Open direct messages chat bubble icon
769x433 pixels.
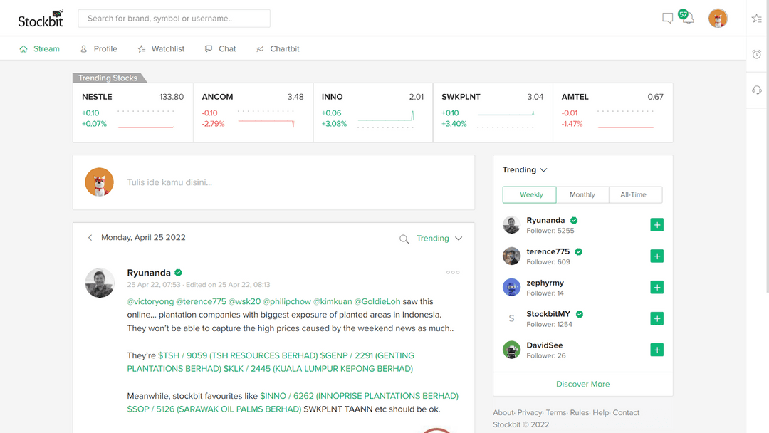tap(667, 19)
